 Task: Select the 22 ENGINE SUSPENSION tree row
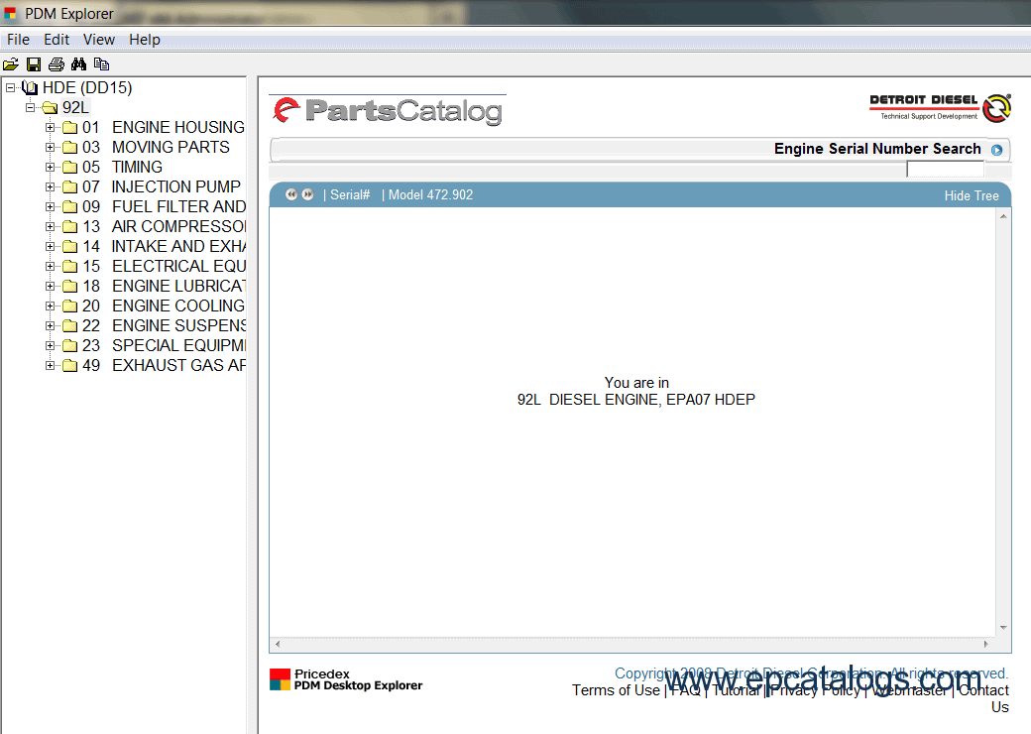click(x=164, y=325)
